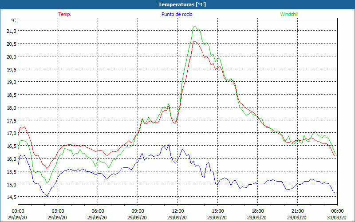Viewport: 355px width, 222px height.
Task: Click the "15:00" time axis label
Action: pos(217,211)
